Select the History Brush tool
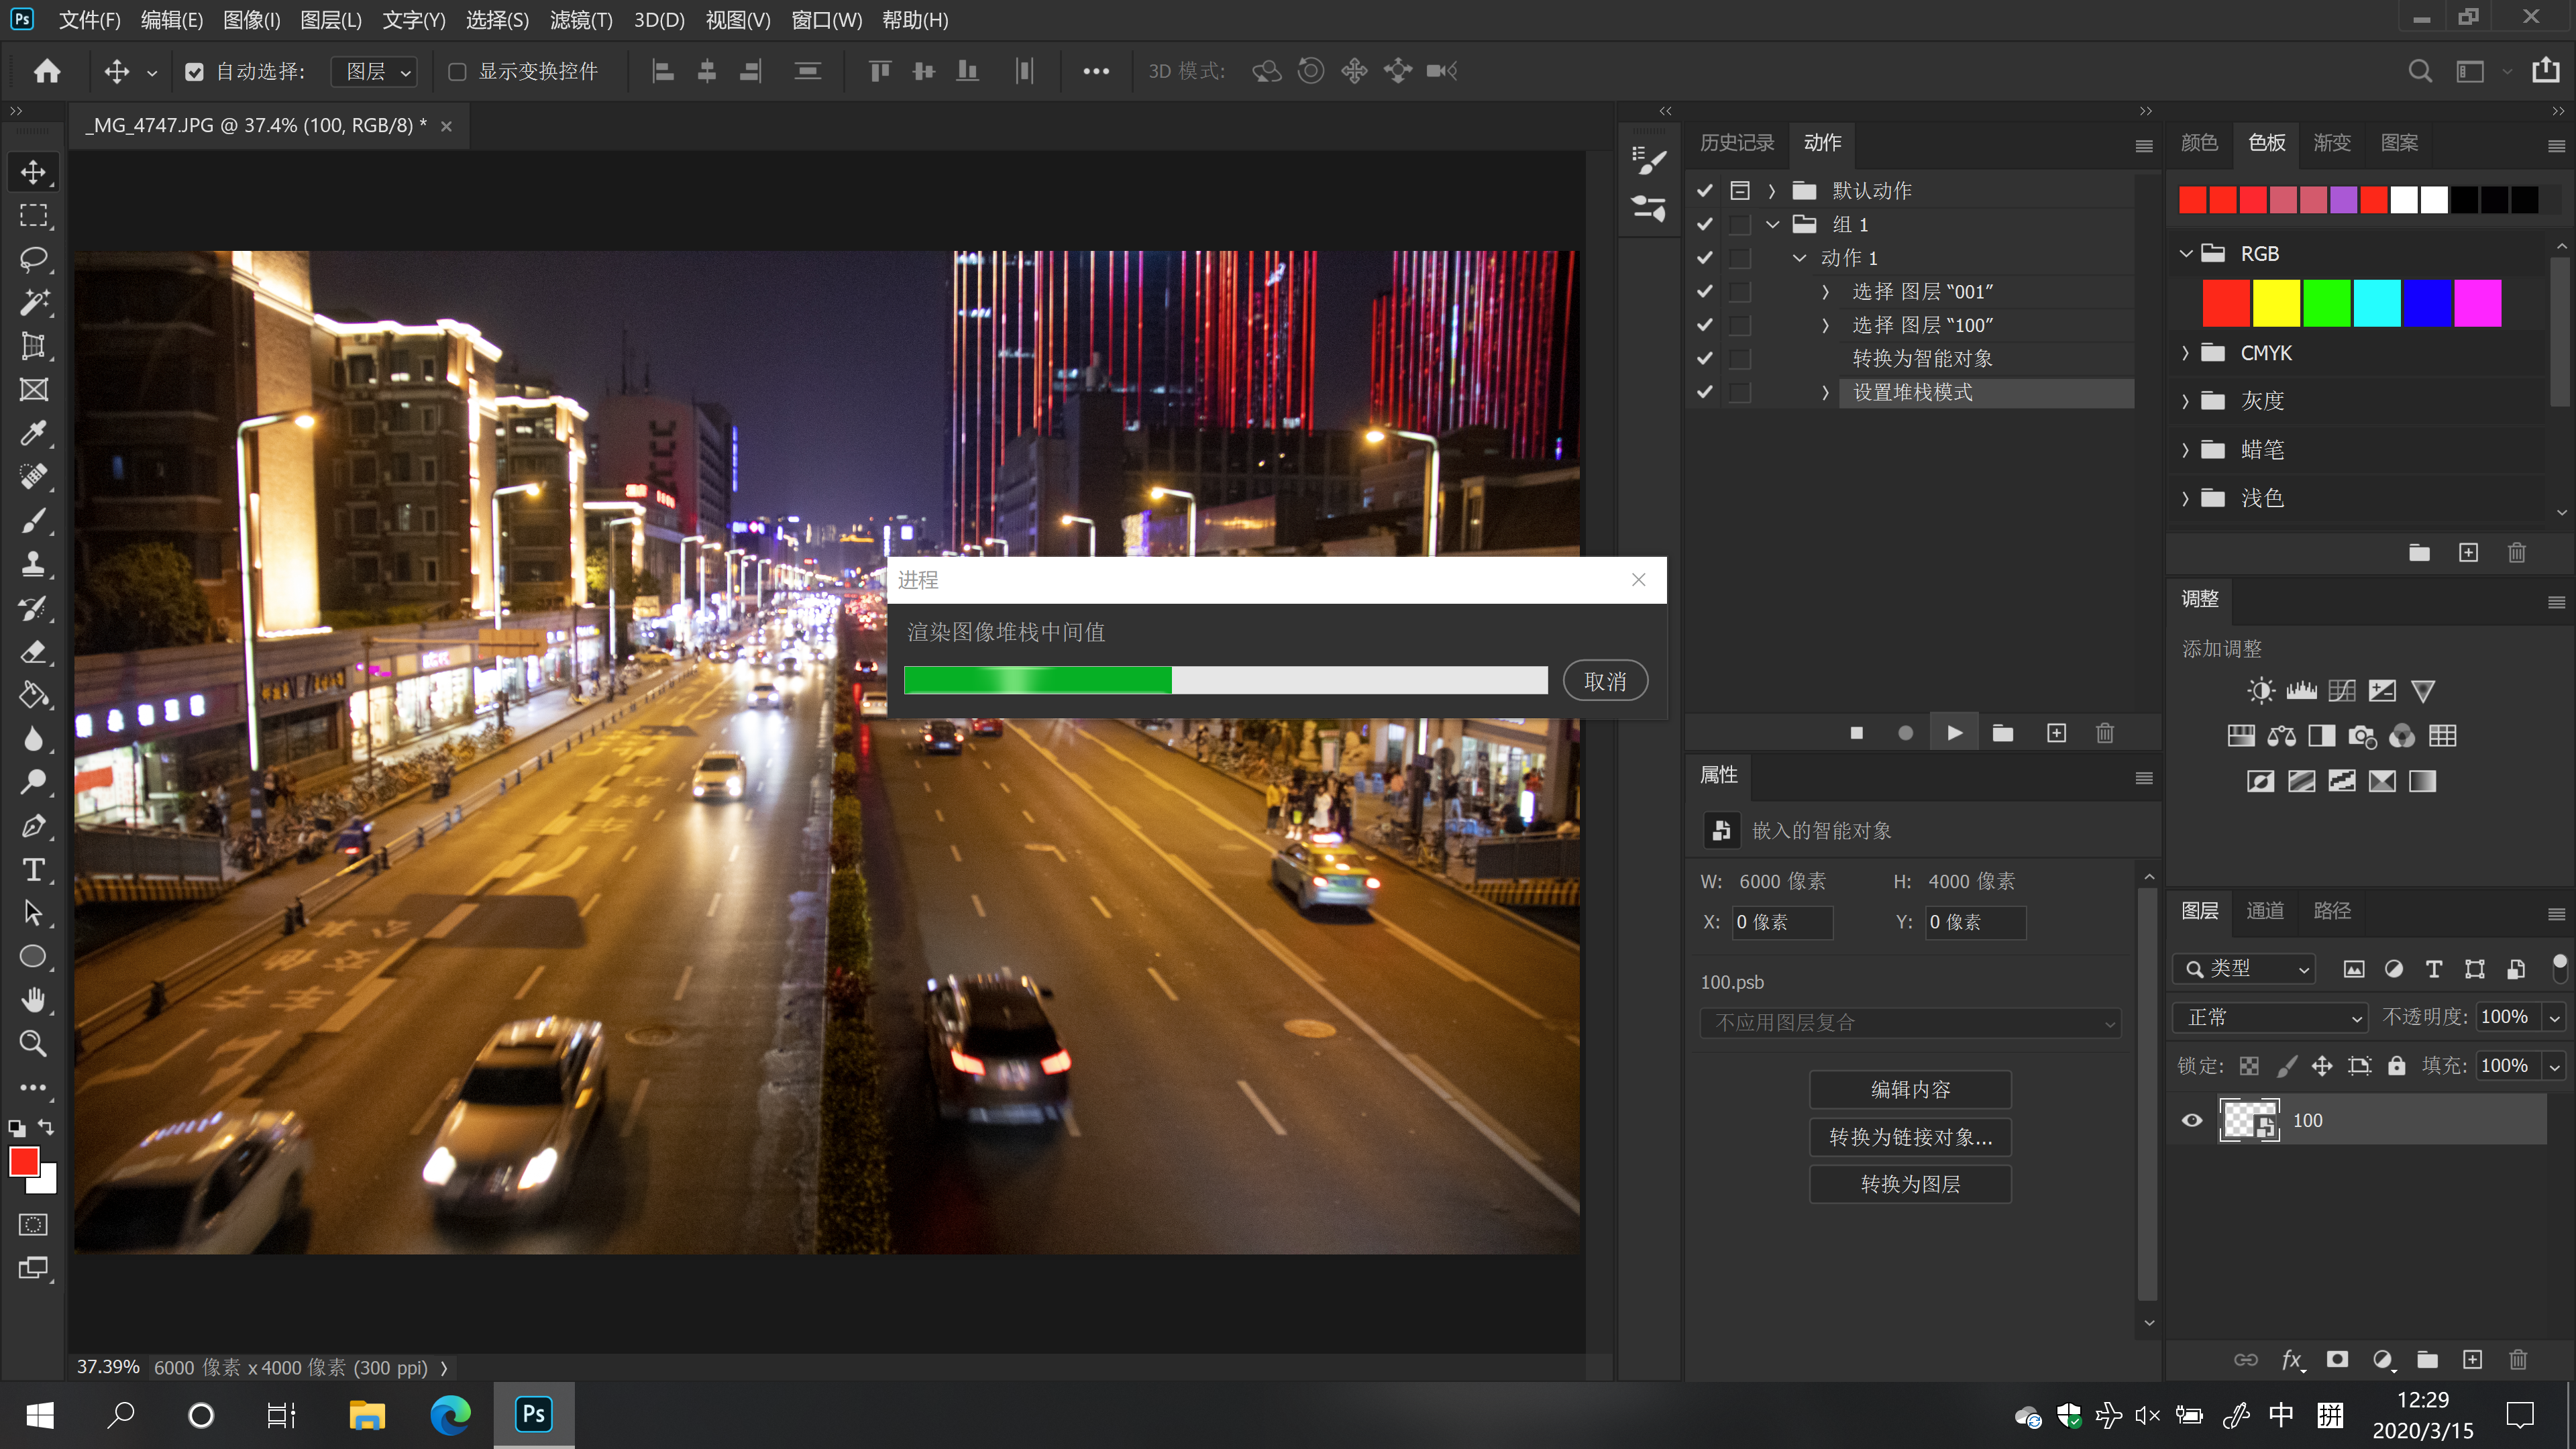The height and width of the screenshot is (1449, 2576). coord(33,608)
